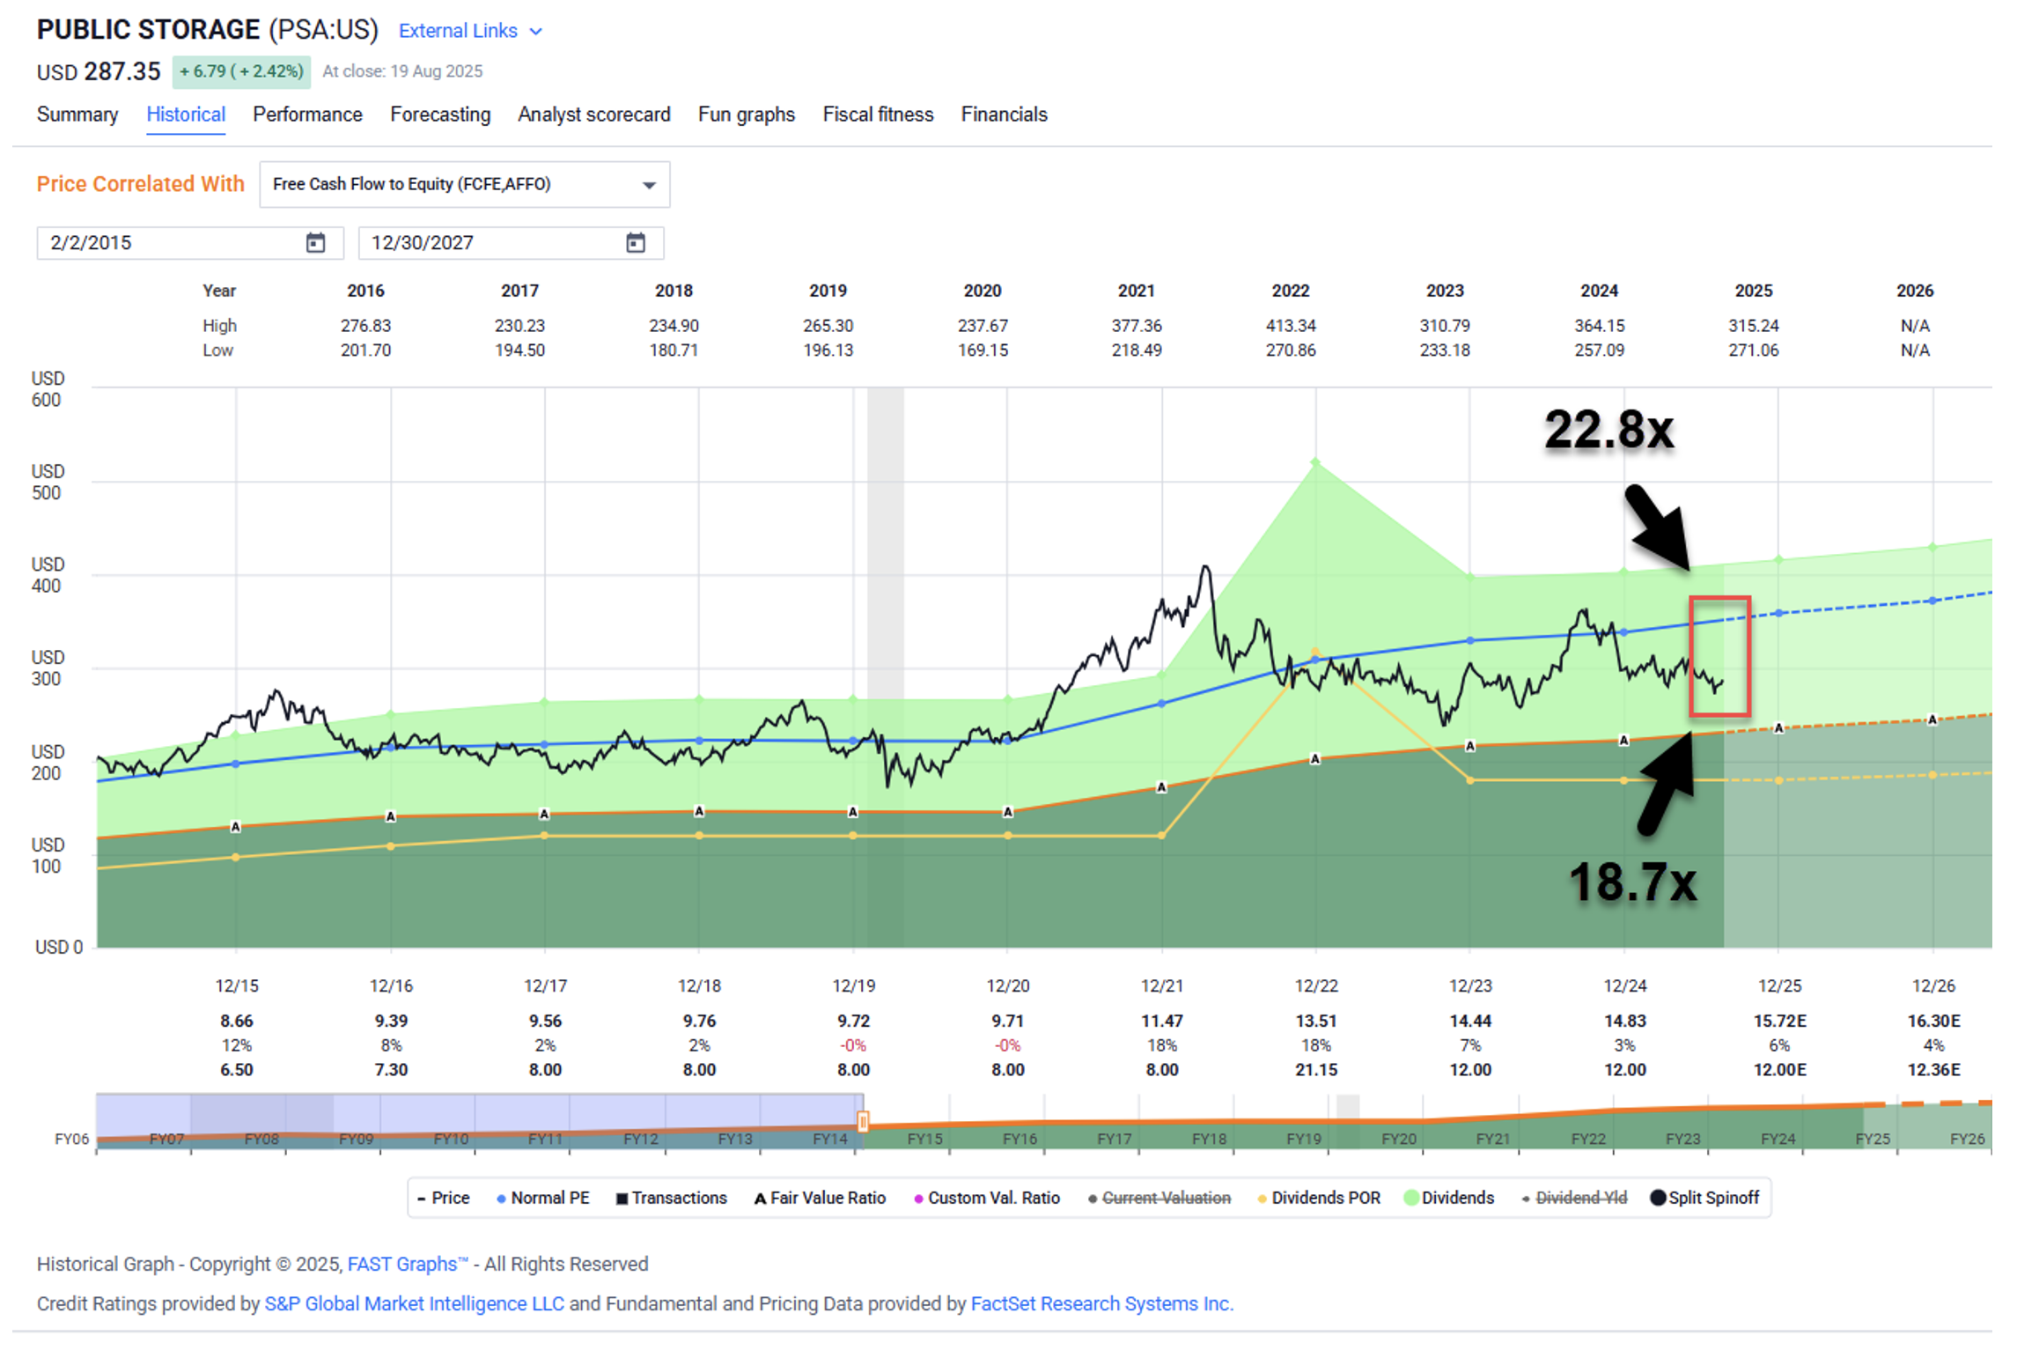Toggle the Normal PE legend series
Image resolution: width=2039 pixels, height=1365 pixels.
click(x=542, y=1198)
